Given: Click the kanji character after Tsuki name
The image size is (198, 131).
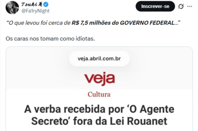Looking at the screenshot, I should (x=40, y=5).
